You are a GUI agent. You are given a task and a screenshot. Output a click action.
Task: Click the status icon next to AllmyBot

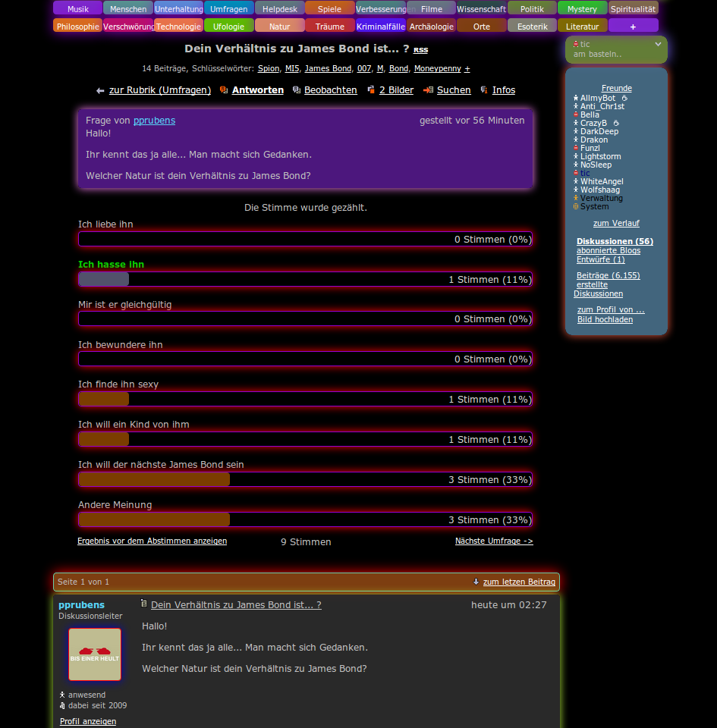coord(624,98)
